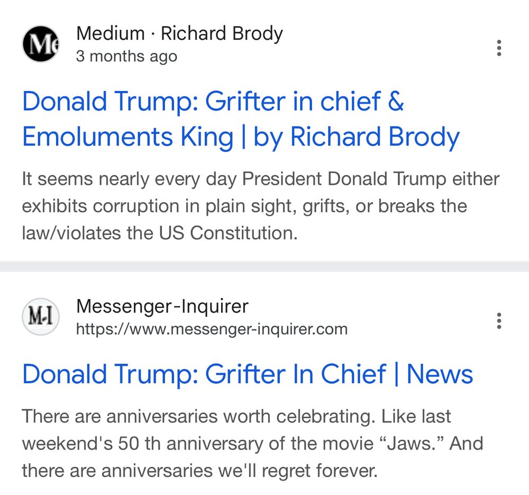Open 'Donald Trump: Grifter In Chief | News' headline
Screen dimensions: 529x495
(x=248, y=374)
